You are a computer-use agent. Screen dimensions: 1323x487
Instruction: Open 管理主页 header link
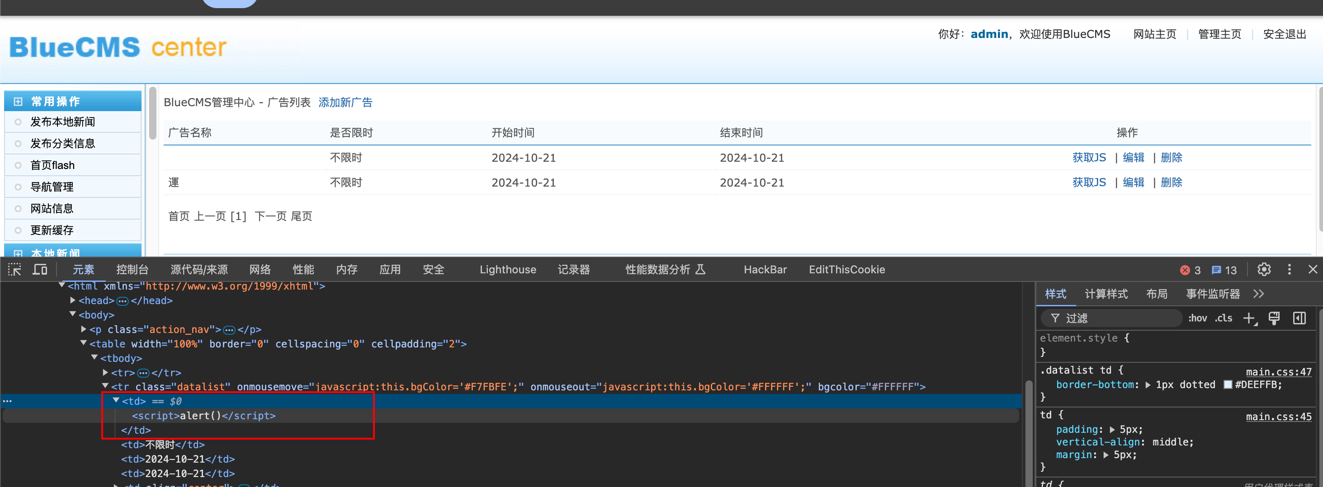tap(1219, 34)
